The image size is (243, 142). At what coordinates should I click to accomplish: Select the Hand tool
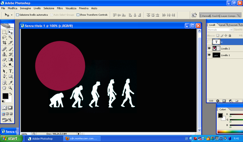click(x=4, y=88)
